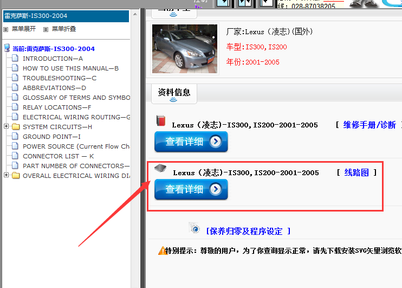Select ABBREVIATIONS—D entry
Image resolution: width=402 pixels, height=288 pixels.
[54, 88]
